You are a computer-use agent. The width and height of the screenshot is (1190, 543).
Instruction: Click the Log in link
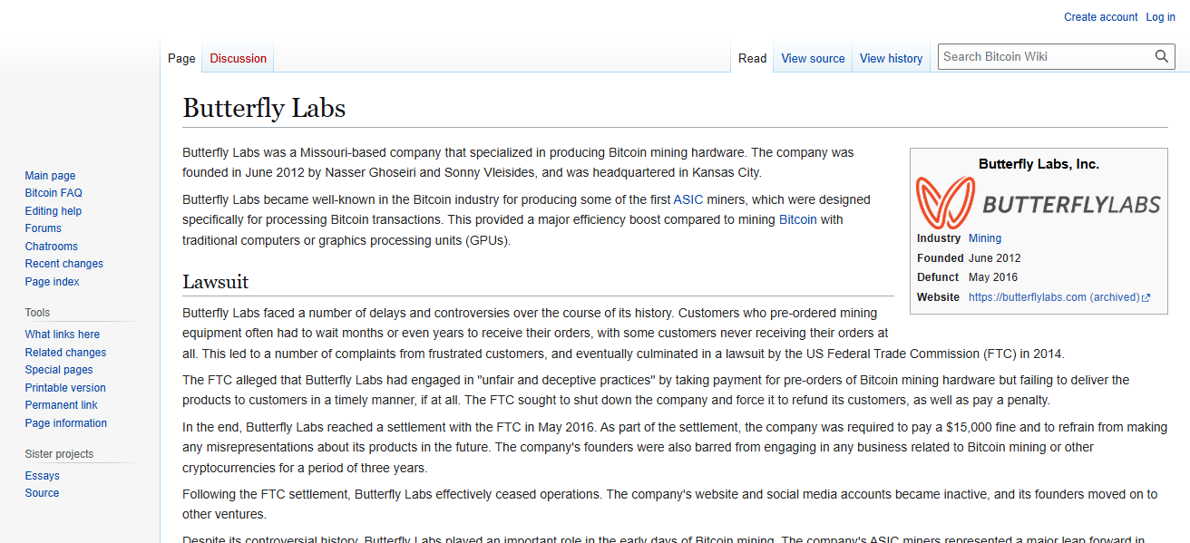click(x=1160, y=16)
